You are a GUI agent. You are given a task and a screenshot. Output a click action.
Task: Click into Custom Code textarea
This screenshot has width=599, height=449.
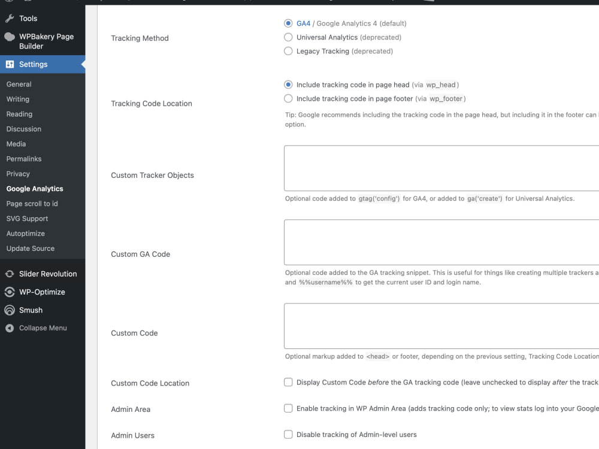click(441, 326)
